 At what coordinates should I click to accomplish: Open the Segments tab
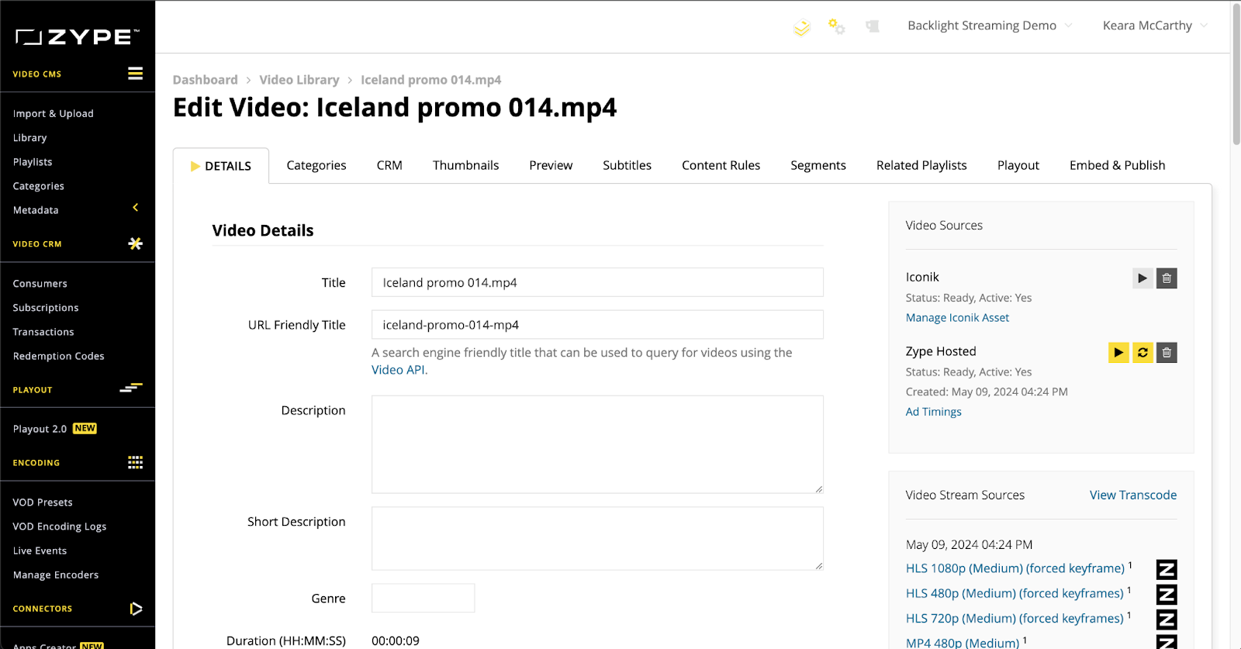click(818, 165)
